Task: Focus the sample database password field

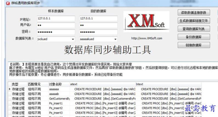Action: tap(56, 32)
